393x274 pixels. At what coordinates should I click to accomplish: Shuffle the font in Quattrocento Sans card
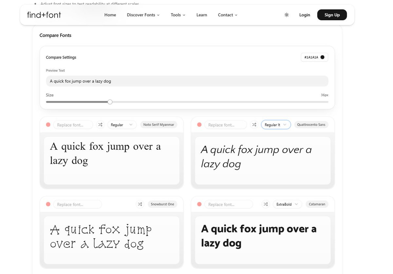pyautogui.click(x=254, y=125)
